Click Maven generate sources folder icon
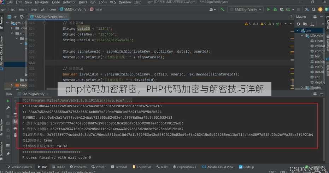Image resolution: width=329 pixels, height=173 pixels. pos(305,24)
